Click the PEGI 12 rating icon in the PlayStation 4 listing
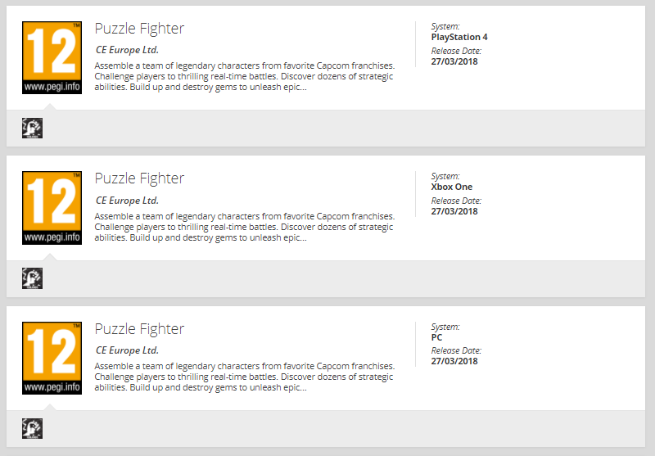The image size is (655, 456). [x=52, y=57]
